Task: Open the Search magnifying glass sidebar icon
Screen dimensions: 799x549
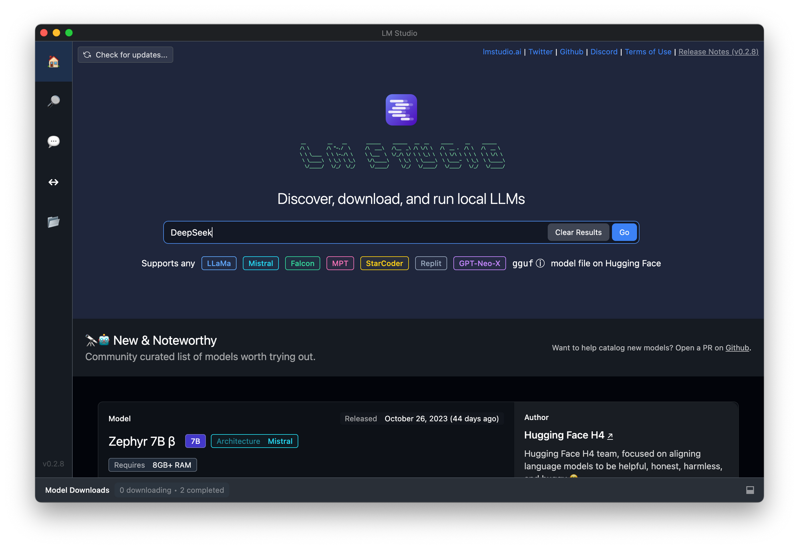Action: click(54, 101)
